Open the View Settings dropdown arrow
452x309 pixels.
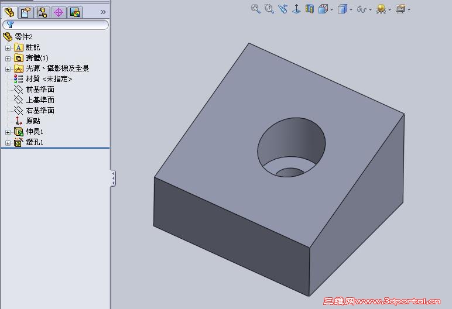pos(409,10)
